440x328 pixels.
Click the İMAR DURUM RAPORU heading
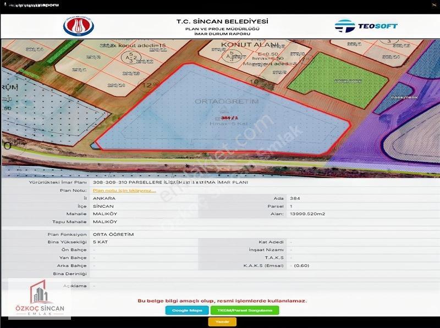coord(222,34)
